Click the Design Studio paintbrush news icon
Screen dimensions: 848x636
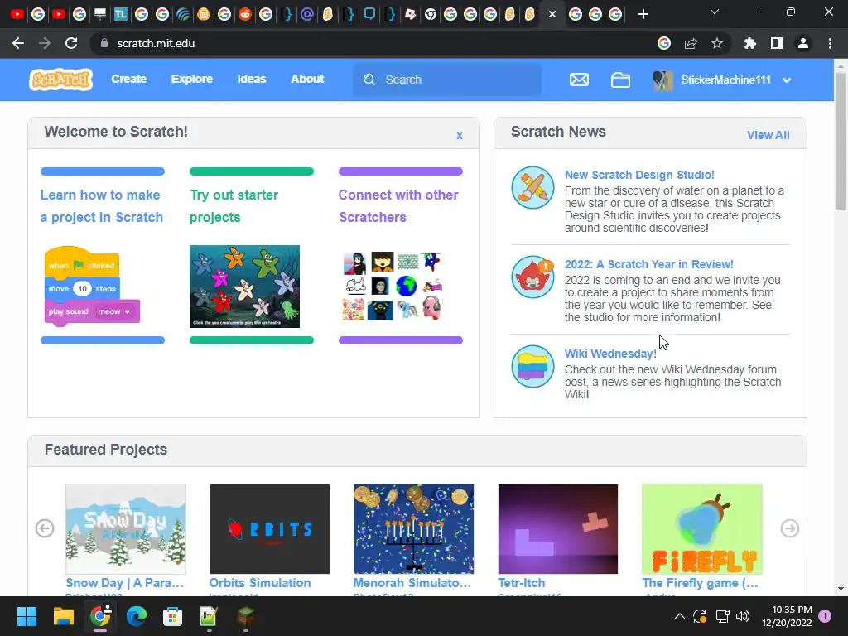[x=532, y=187]
